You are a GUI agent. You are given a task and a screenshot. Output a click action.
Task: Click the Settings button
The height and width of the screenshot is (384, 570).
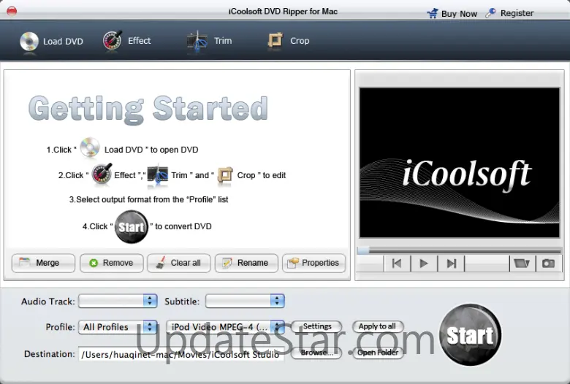click(317, 326)
